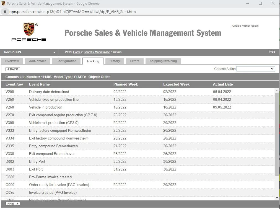This screenshot has height=209, width=280.
Task: Click 'Entry factory compound Kornwestheim'
Action: point(60,131)
